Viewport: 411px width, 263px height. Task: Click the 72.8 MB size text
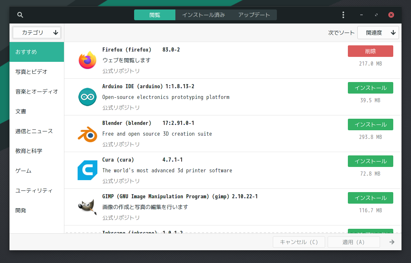pos(371,174)
